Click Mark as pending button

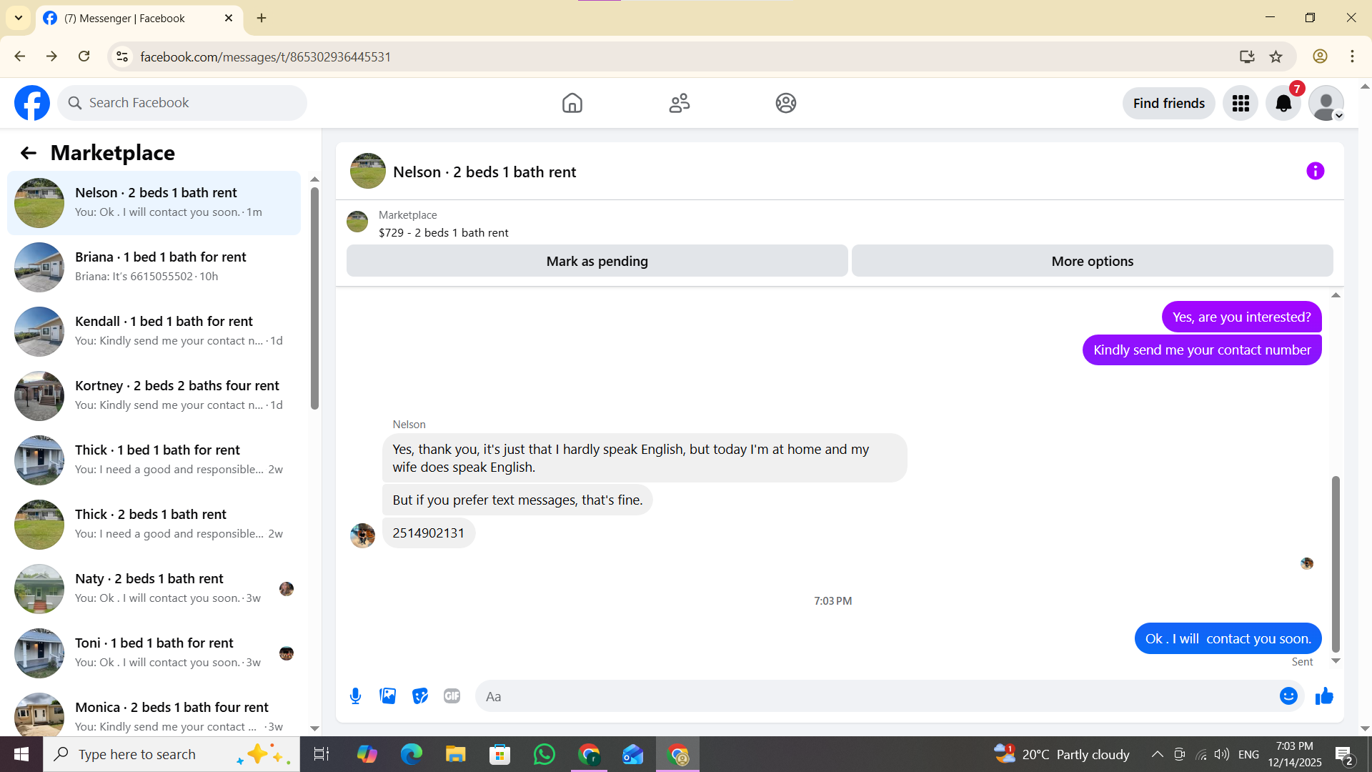click(597, 261)
